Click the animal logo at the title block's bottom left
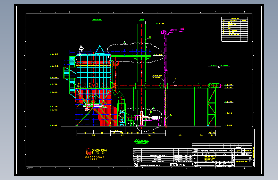278x180 pixels. click(x=136, y=165)
